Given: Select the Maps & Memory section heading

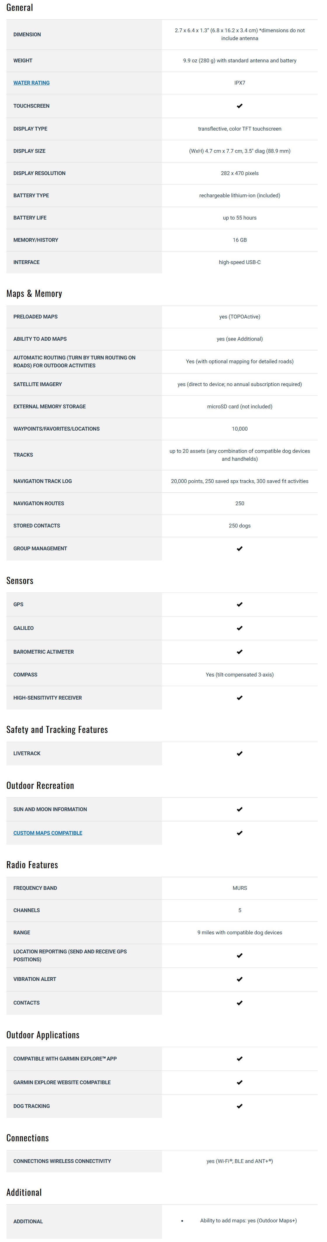Looking at the screenshot, I should [x=34, y=294].
